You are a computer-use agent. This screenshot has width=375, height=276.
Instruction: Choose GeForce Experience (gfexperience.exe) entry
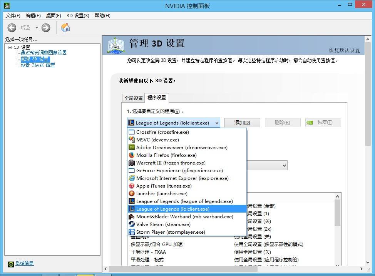click(187, 170)
